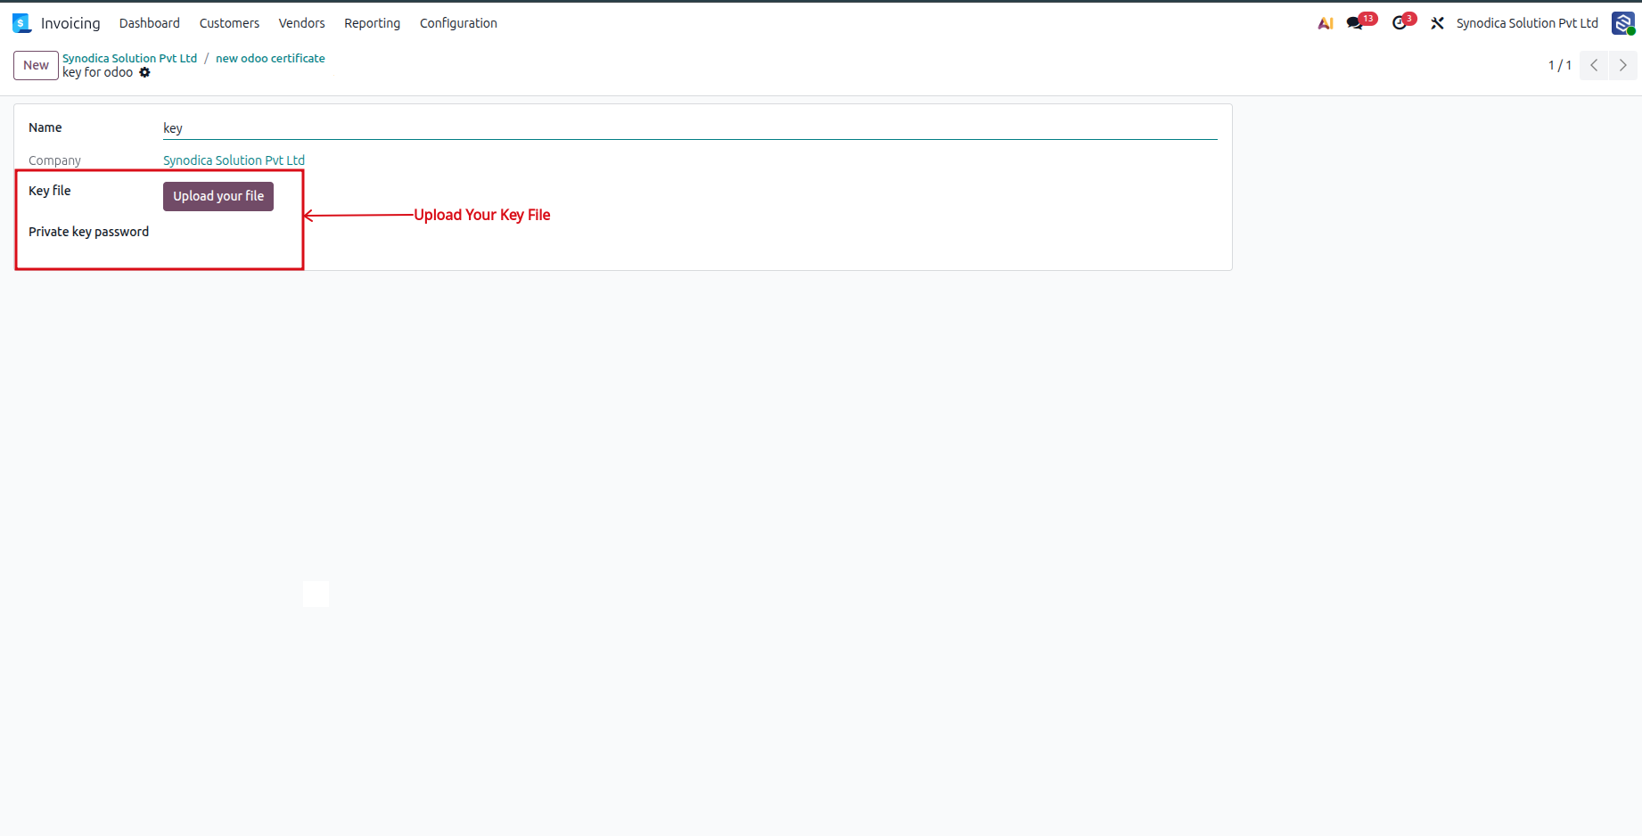Open the Configuration menu
This screenshot has height=836, width=1642.
(x=458, y=23)
